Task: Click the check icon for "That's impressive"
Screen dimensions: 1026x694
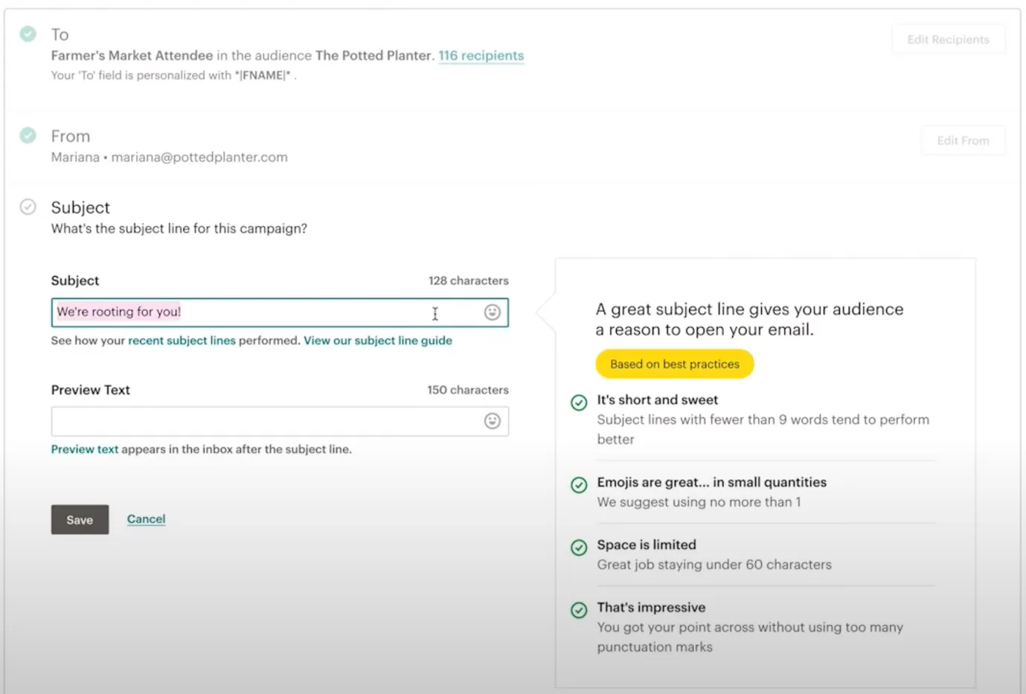Action: [x=579, y=610]
